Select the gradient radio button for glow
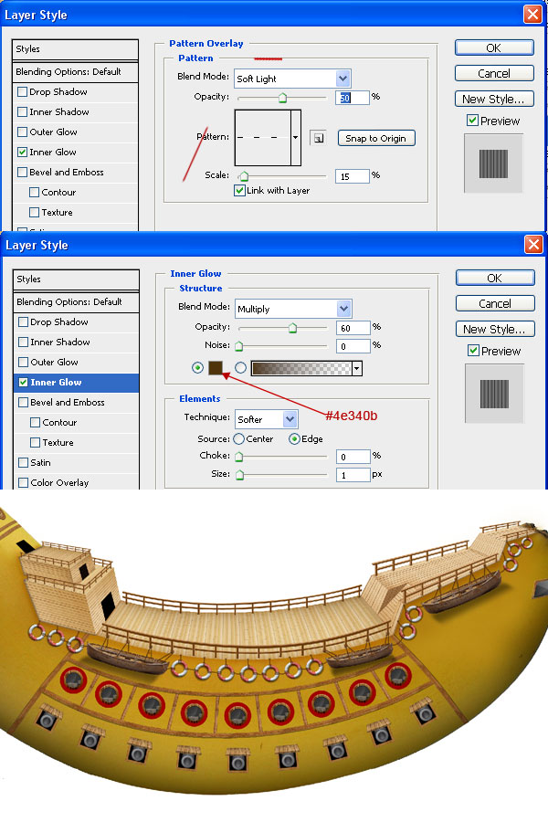Viewport: 548px width, 822px height. tap(241, 368)
